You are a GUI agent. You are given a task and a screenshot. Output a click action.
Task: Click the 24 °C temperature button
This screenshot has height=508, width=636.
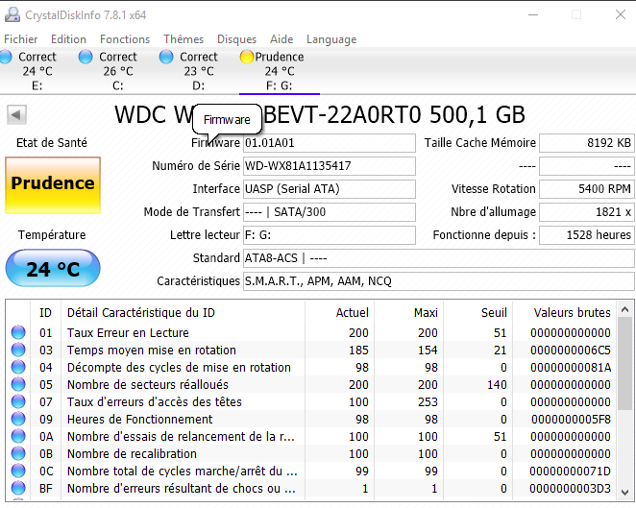[x=53, y=268]
